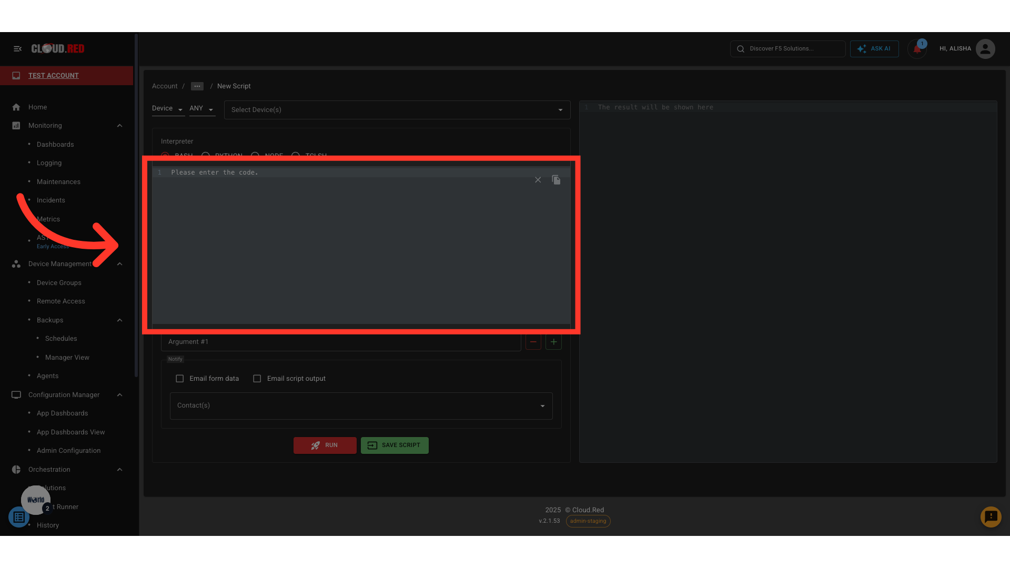Open the feedback chat icon
Image resolution: width=1010 pixels, height=568 pixels.
[991, 517]
